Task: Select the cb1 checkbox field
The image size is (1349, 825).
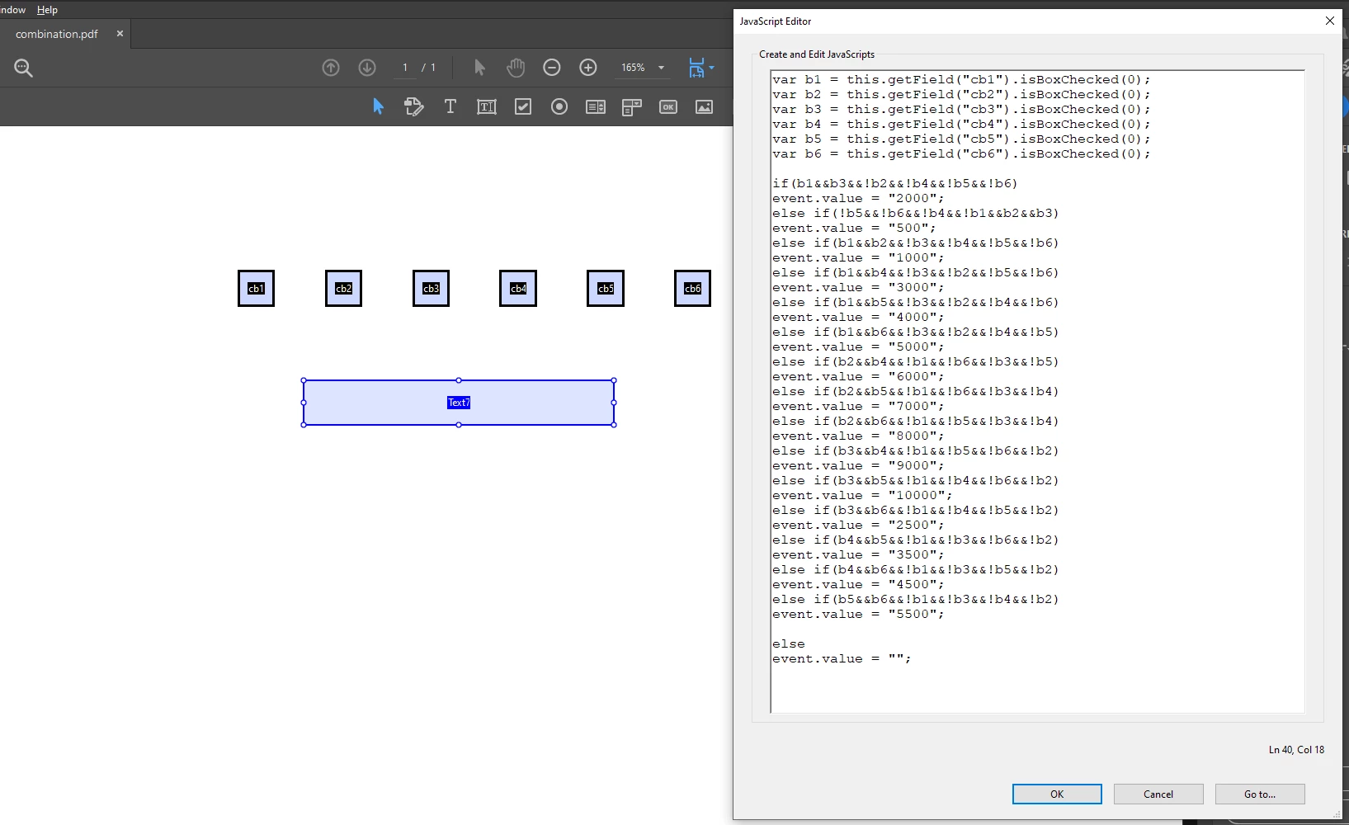Action: [256, 289]
